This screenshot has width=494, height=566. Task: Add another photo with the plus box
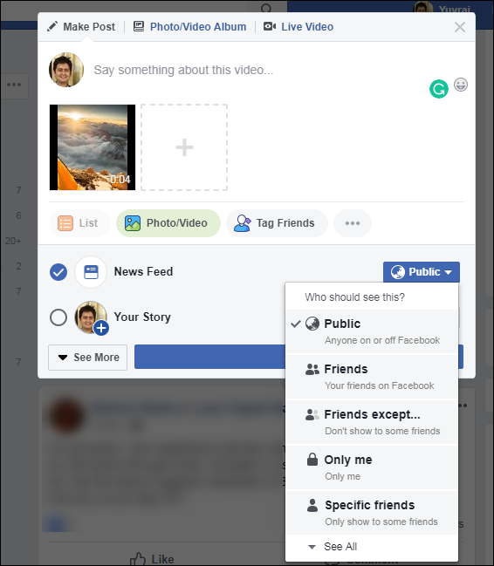pos(184,147)
